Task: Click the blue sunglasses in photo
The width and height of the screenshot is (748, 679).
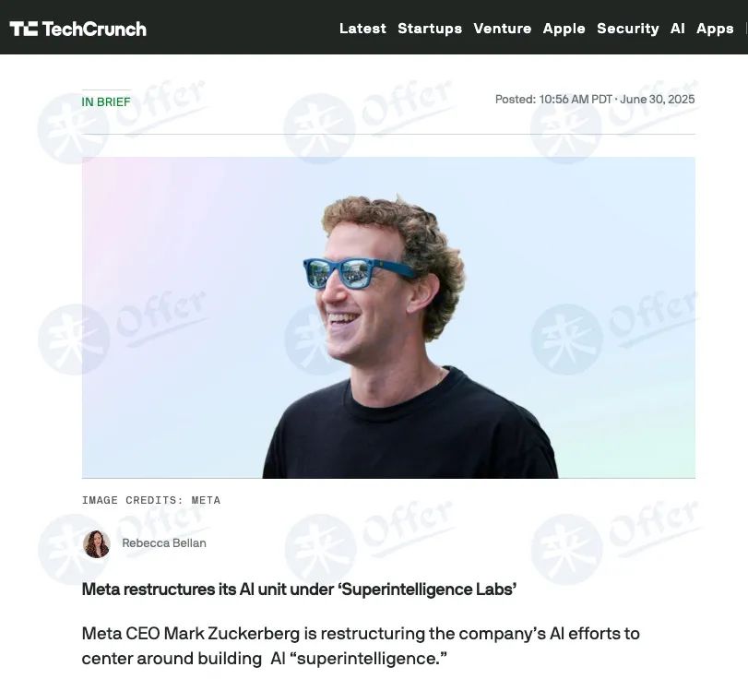Action: [360, 273]
